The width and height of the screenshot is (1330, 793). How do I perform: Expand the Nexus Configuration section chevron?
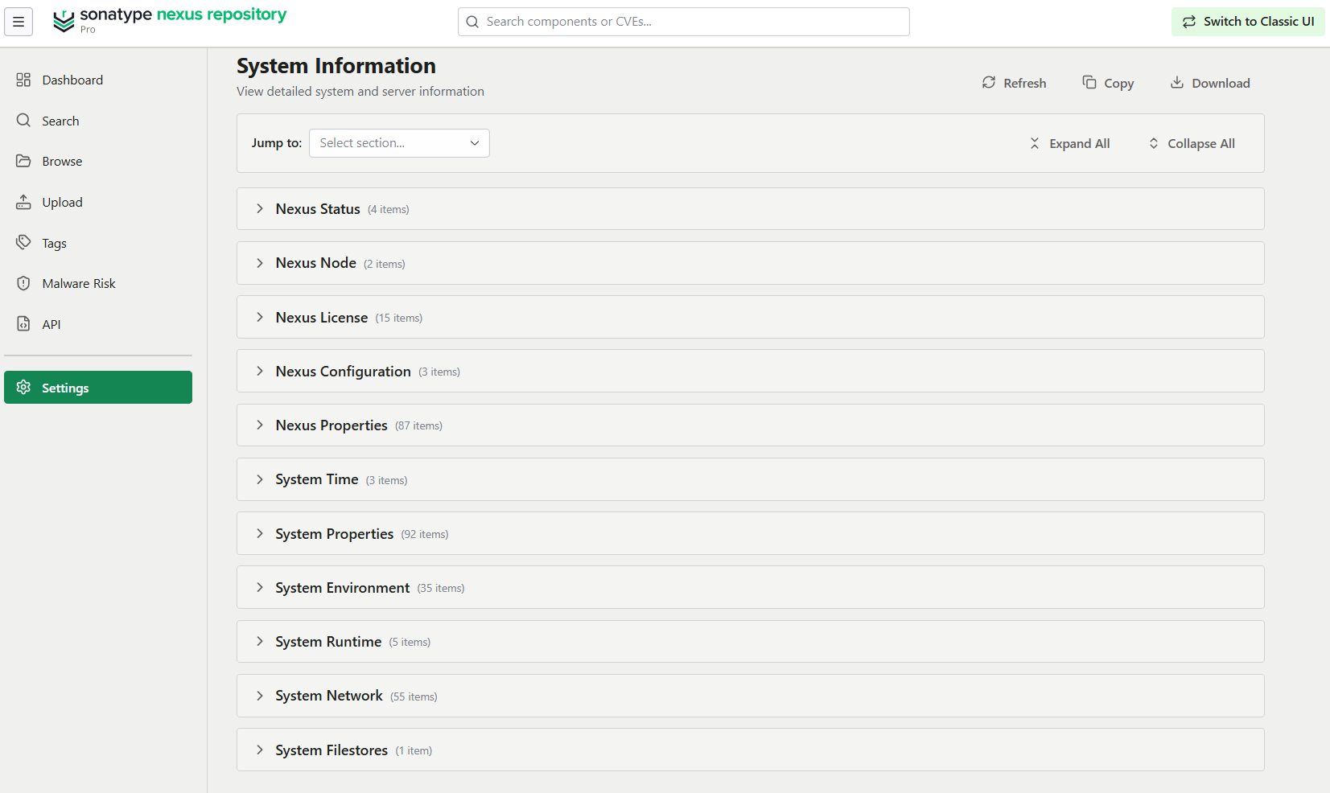[260, 371]
